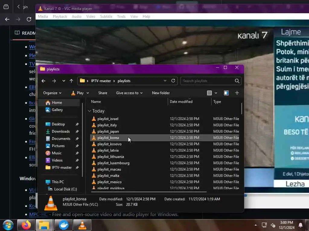Screen dimensions: 309x231
Task: Open the Organize dropdown
Action: coord(52,93)
